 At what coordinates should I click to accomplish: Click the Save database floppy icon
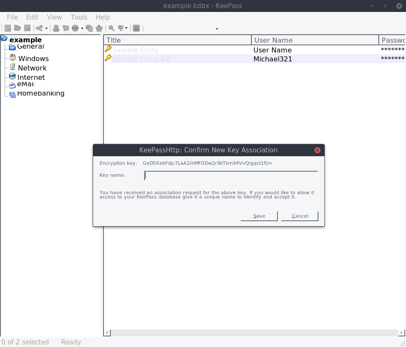[27, 28]
